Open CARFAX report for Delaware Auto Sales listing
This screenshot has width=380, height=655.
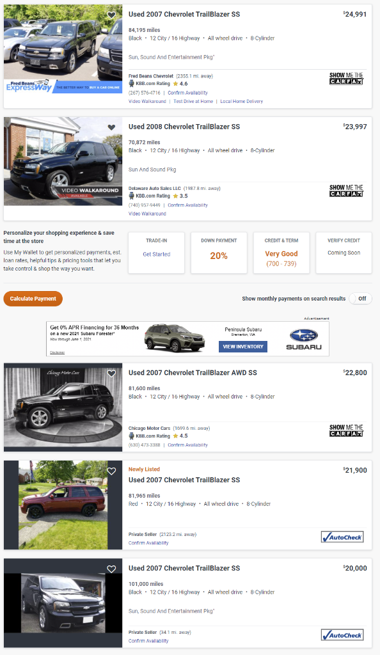pos(346,191)
